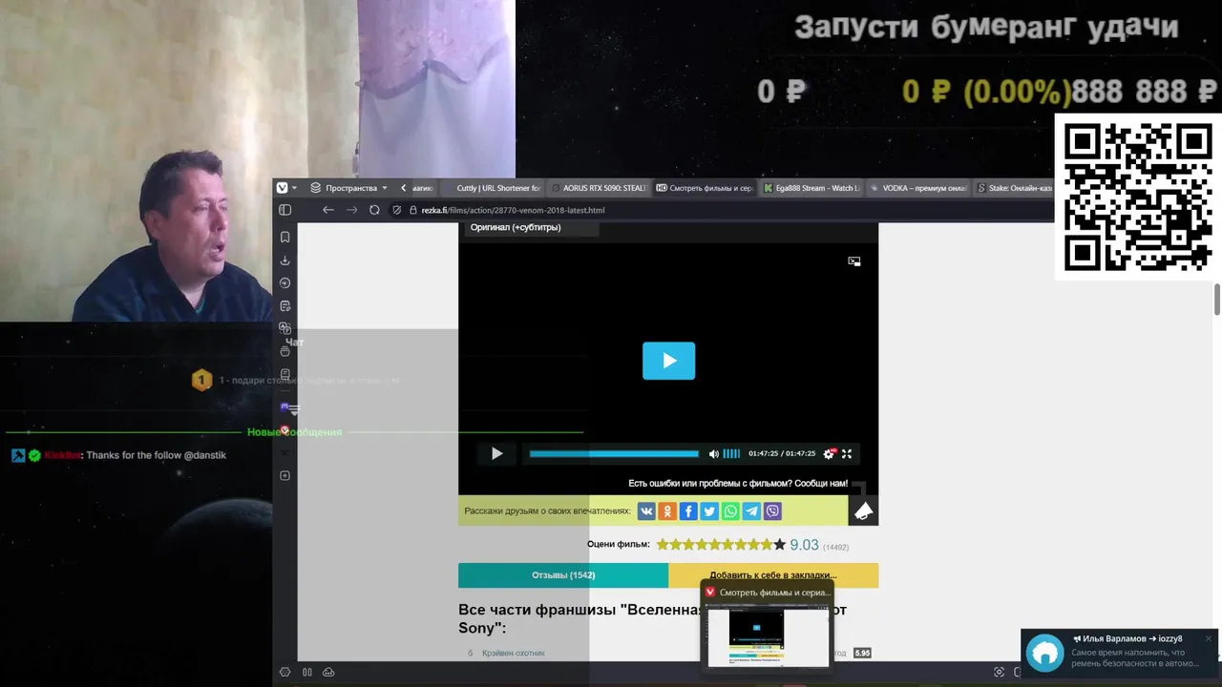The width and height of the screenshot is (1222, 687).
Task: Open the history panel in sidebar
Action: point(284,283)
